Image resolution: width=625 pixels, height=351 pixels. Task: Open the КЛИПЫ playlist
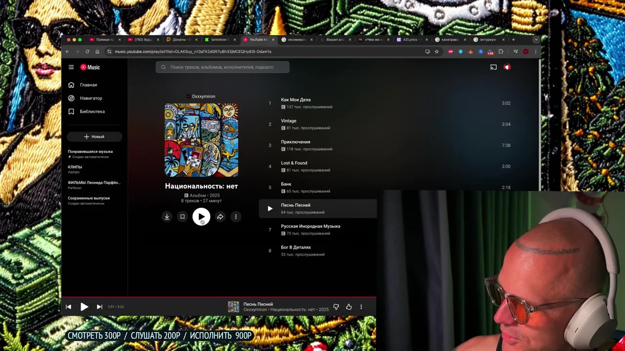[x=94, y=169]
